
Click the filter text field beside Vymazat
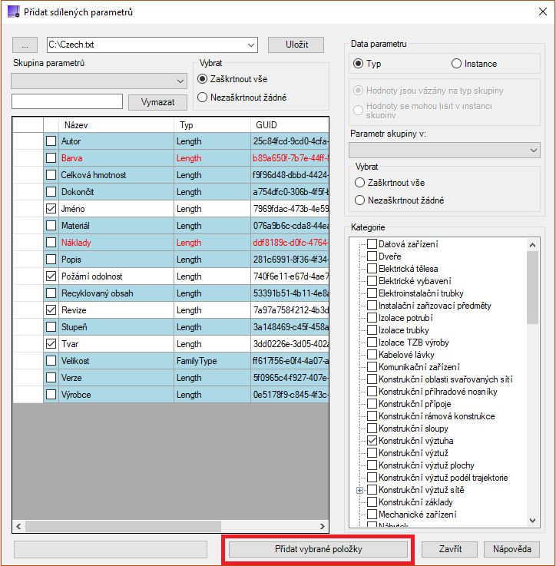[x=67, y=101]
